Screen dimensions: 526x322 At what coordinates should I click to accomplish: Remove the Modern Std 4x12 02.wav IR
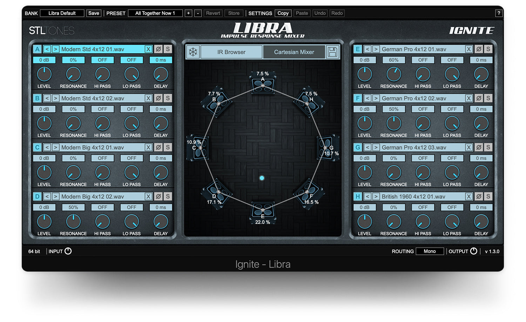148,98
